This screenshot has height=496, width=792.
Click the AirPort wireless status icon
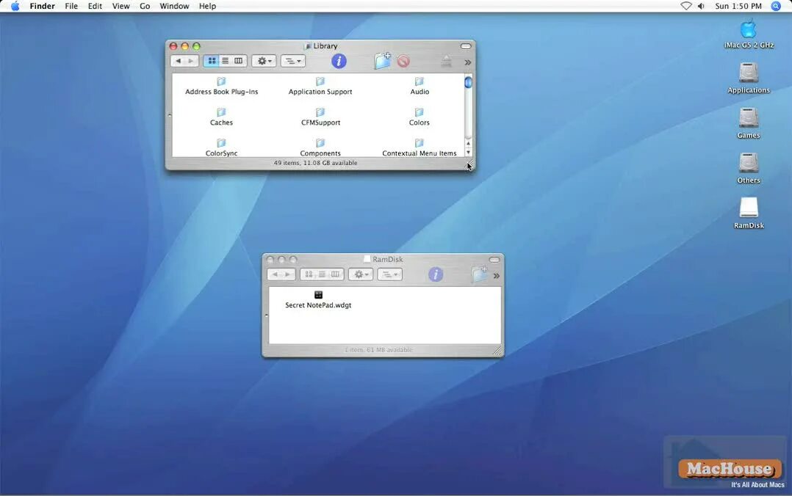(686, 6)
